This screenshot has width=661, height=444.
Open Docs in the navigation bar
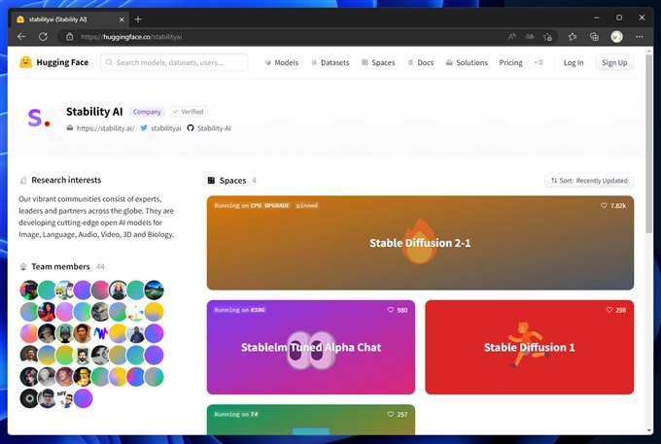[x=421, y=62]
